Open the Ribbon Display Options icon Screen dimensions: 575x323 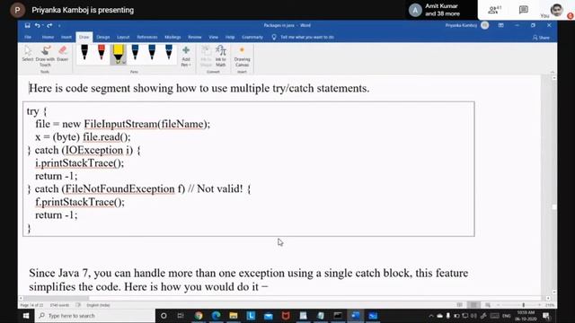pyautogui.click(x=500, y=25)
